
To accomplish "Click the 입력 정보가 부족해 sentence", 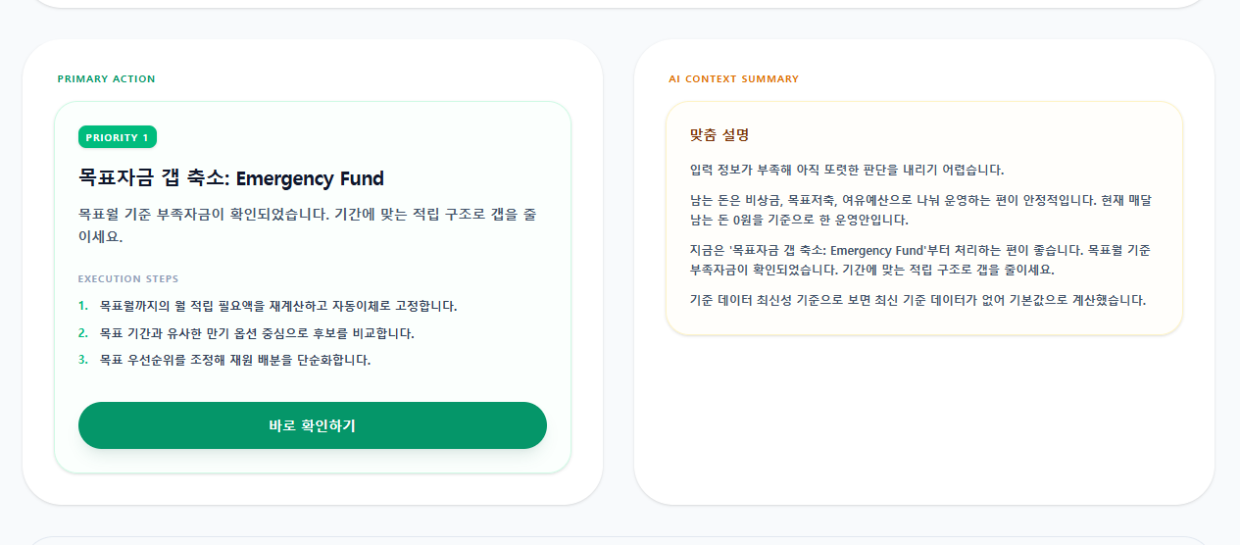I will point(847,170).
